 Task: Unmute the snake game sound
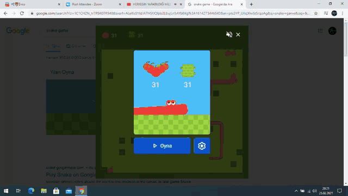229,34
